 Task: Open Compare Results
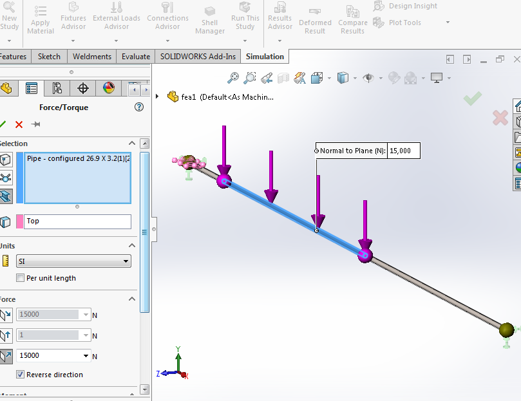(x=352, y=21)
